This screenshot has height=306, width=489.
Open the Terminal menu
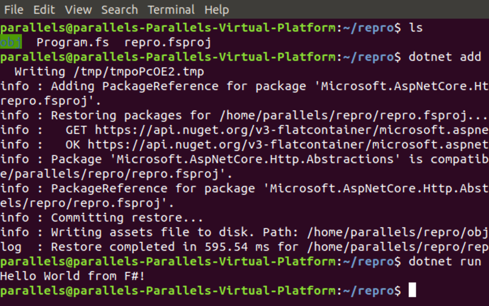[x=171, y=10]
